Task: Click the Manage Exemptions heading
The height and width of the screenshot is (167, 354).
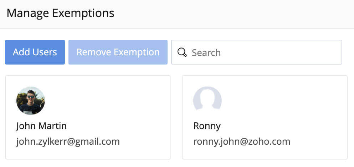Action: [61, 13]
